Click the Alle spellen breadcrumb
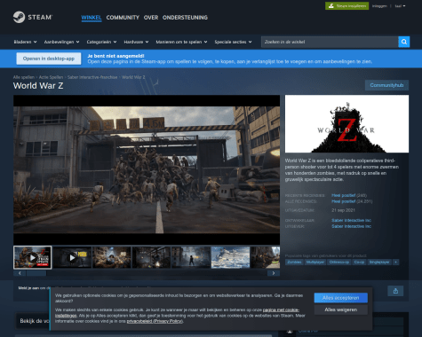This screenshot has width=422, height=337. tap(24, 77)
